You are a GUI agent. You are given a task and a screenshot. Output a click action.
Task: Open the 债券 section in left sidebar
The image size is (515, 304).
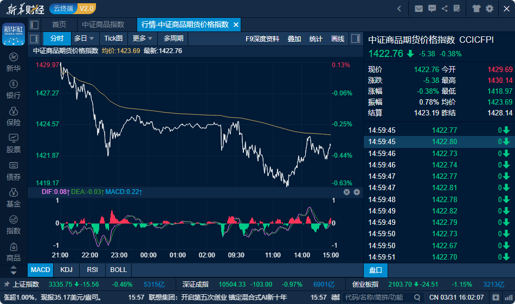pos(14,171)
